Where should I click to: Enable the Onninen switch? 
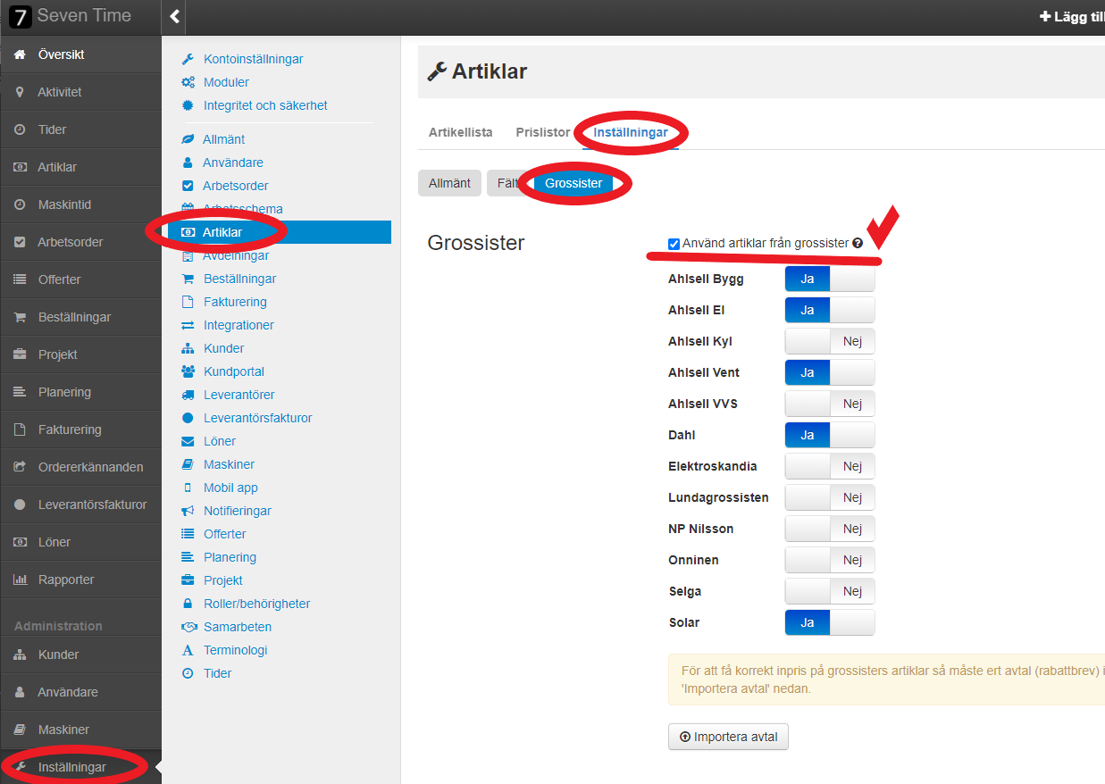[x=830, y=560]
